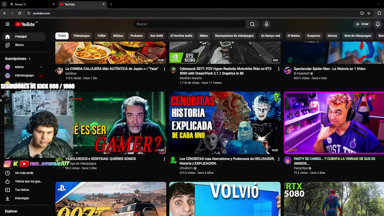Close the YouTube tab

pyautogui.click(x=103, y=4)
